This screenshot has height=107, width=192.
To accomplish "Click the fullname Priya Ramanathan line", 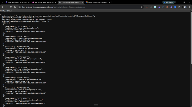I will [x=17, y=102].
